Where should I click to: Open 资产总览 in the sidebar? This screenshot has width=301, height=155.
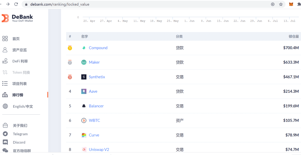click(x=20, y=50)
